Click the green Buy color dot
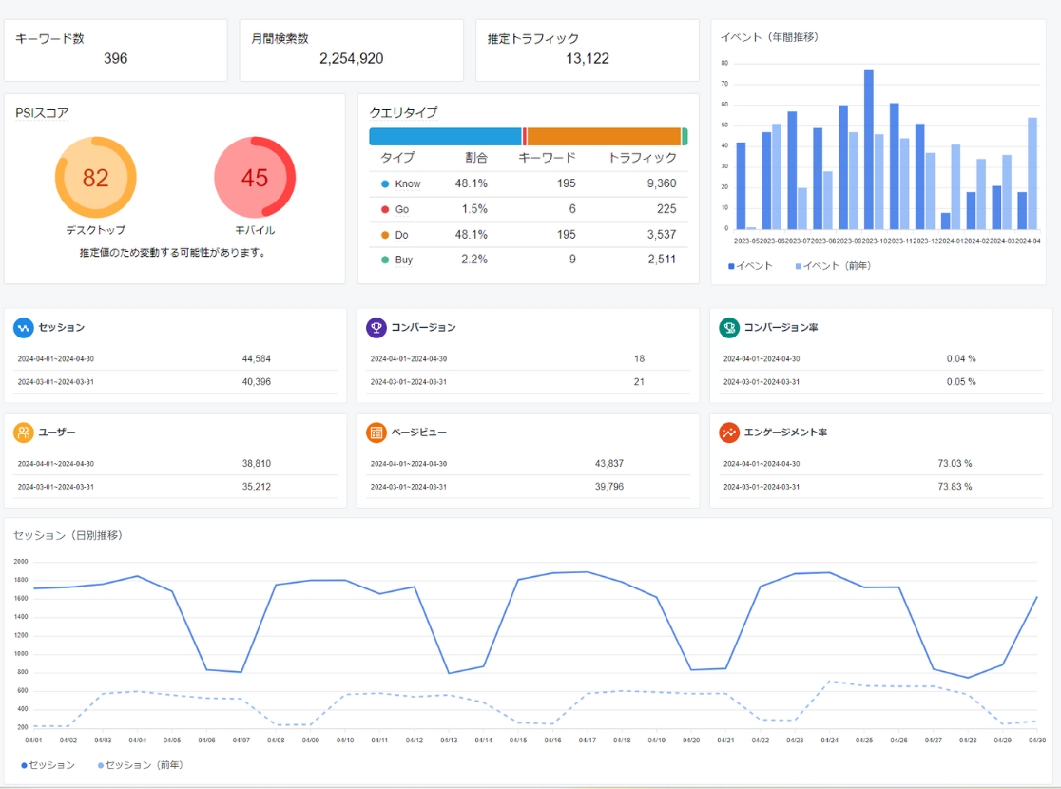 coord(385,260)
